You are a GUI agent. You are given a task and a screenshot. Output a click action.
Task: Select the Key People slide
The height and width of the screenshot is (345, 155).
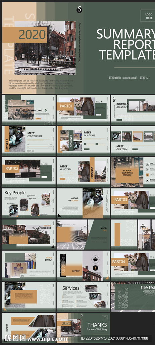pyautogui.click(x=29, y=203)
